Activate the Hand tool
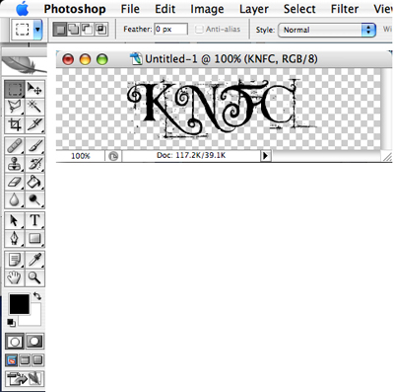 (x=15, y=277)
